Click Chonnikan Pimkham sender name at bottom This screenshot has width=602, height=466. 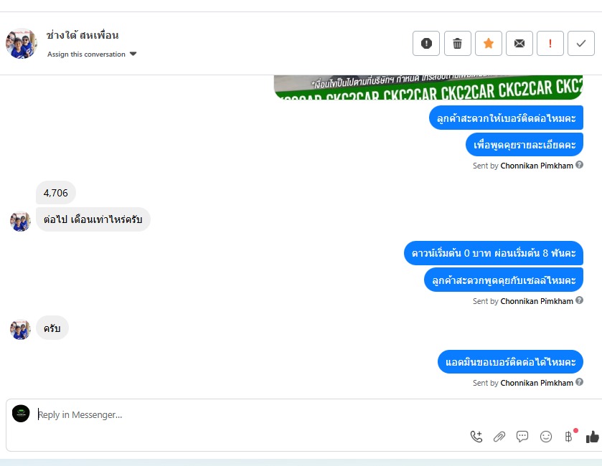(x=537, y=383)
